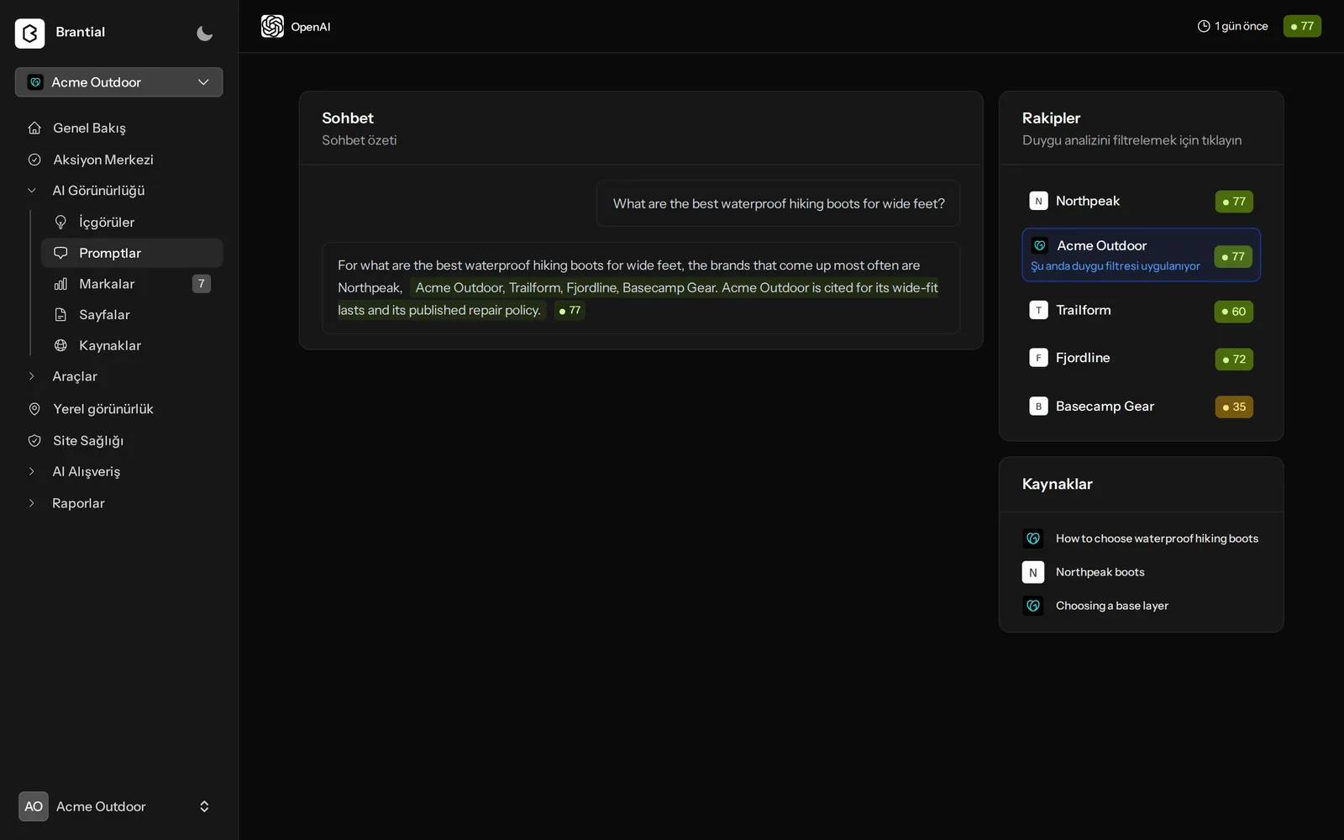
Task: Filter sentiment by Northpeak competitor
Action: pyautogui.click(x=1141, y=202)
